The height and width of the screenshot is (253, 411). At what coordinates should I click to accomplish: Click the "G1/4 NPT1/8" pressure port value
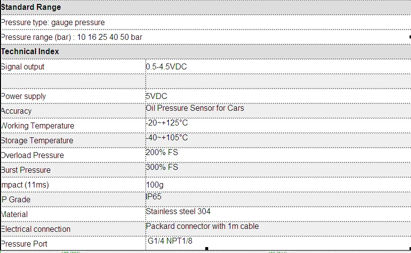[170, 241]
